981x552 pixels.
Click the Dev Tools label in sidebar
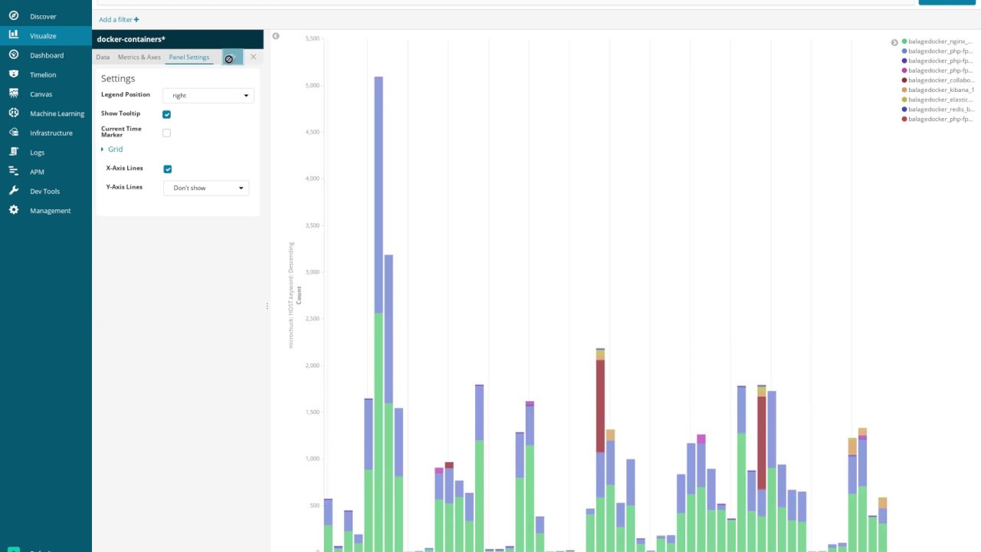pyautogui.click(x=44, y=191)
